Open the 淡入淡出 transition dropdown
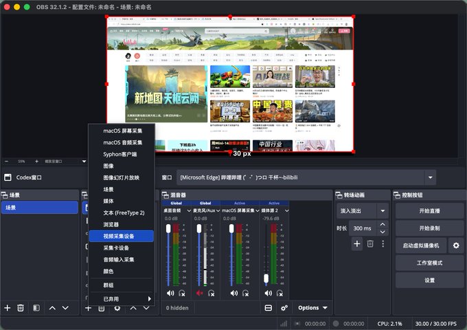 coord(383,211)
